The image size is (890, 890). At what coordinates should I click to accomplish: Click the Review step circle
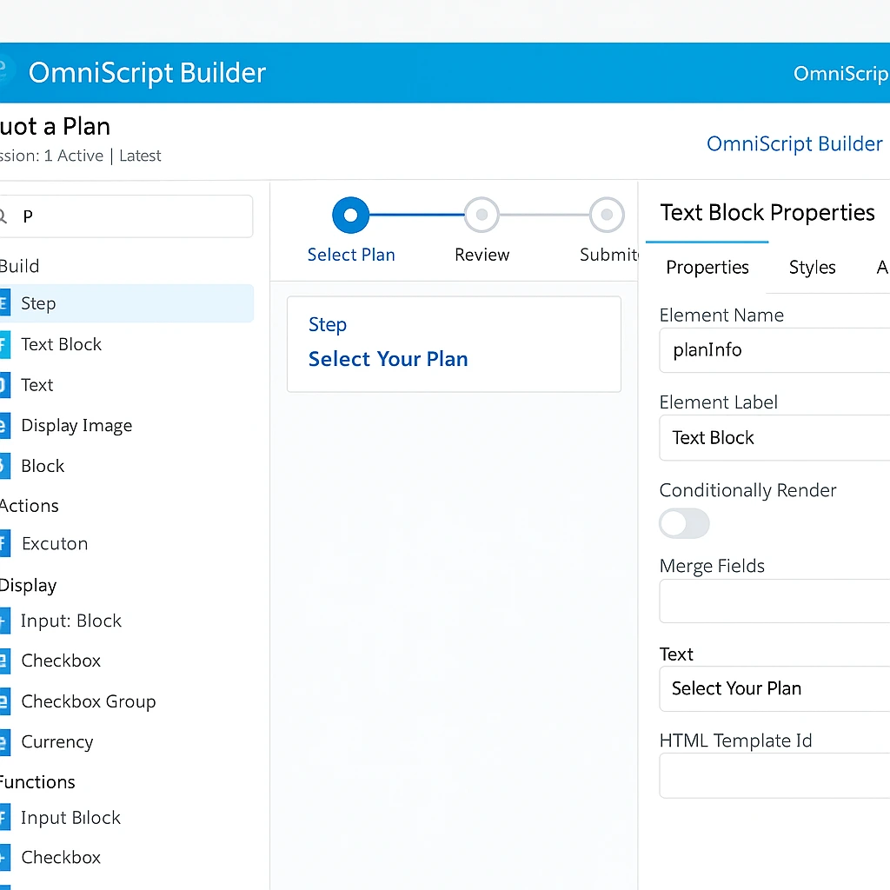[x=482, y=215]
